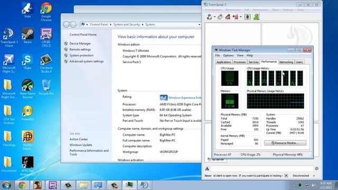The width and height of the screenshot is (338, 190).
Task: Open the green contacts icon in TeamSpeak
Action: coord(256,17)
